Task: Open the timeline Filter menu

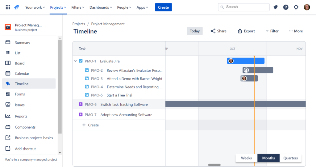Action: [x=272, y=31]
